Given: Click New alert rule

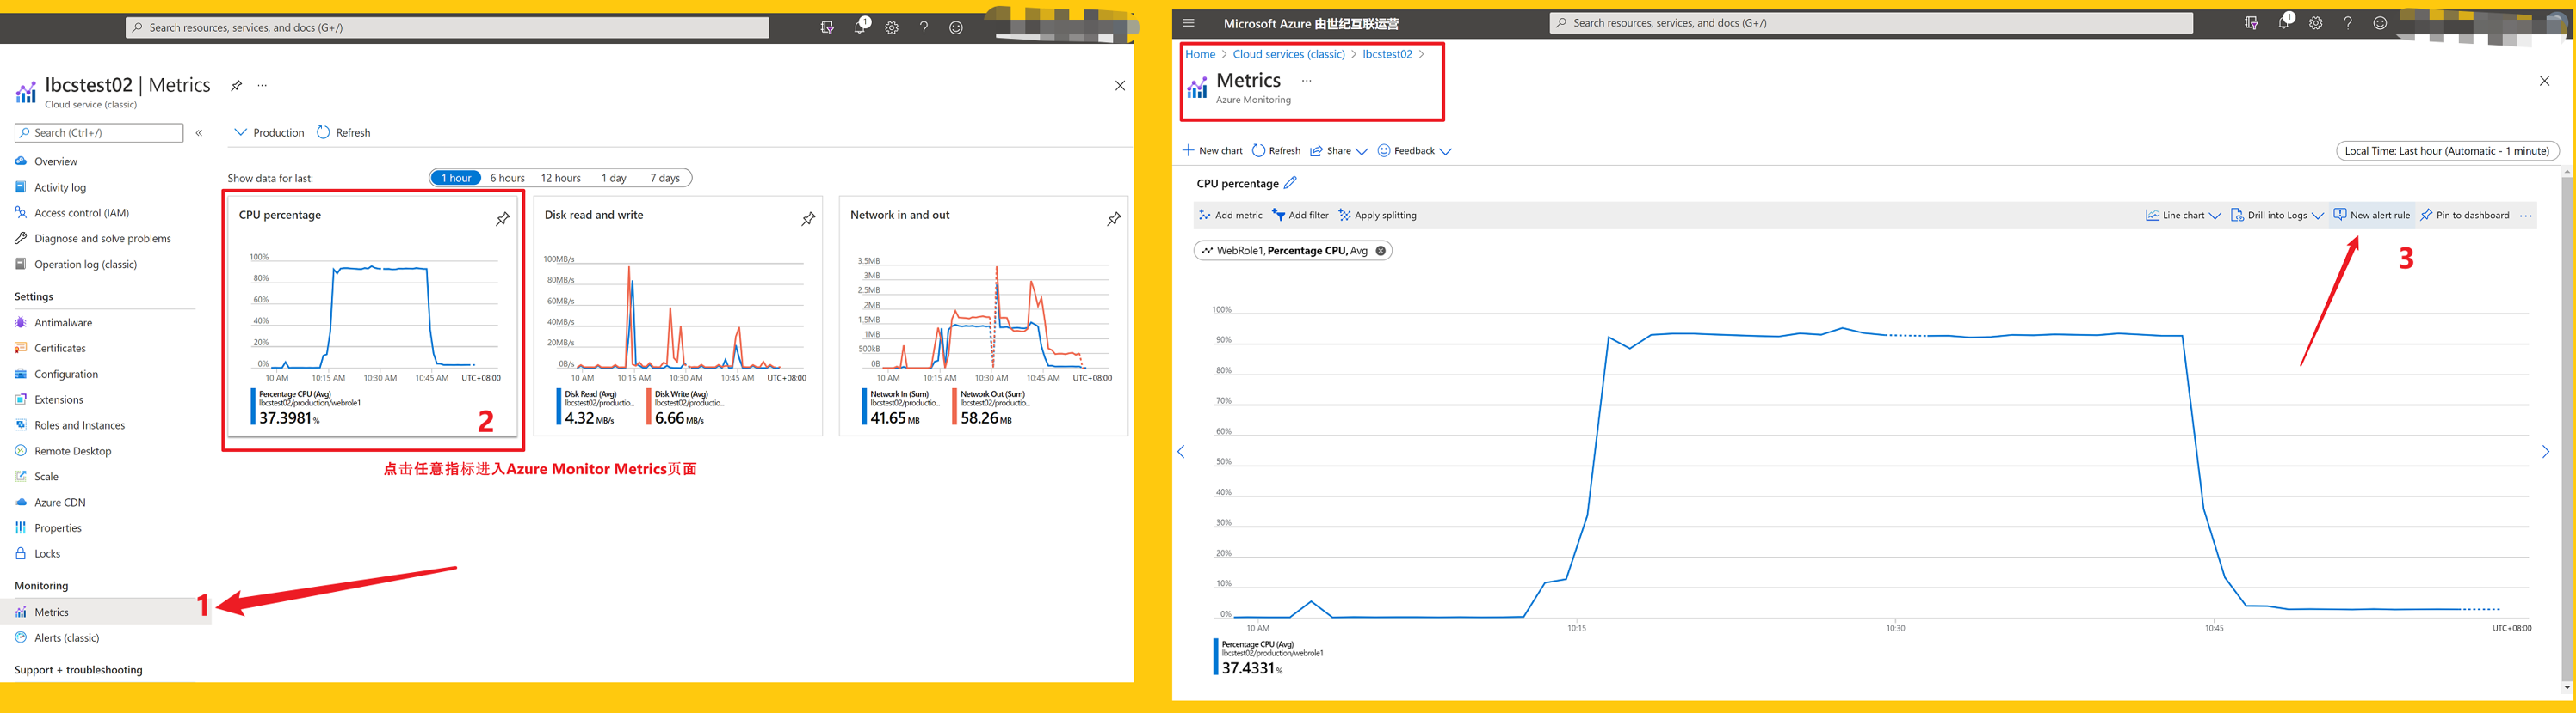Looking at the screenshot, I should coord(2371,215).
